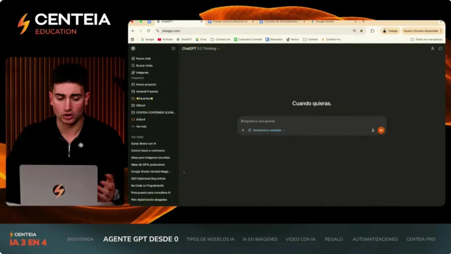Open the Armand Proyecto project
This screenshot has height=254, width=451.
[x=145, y=92]
